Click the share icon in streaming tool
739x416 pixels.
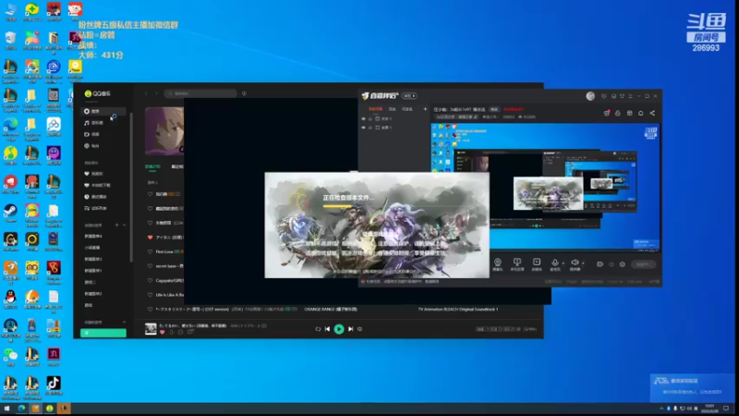(652, 113)
